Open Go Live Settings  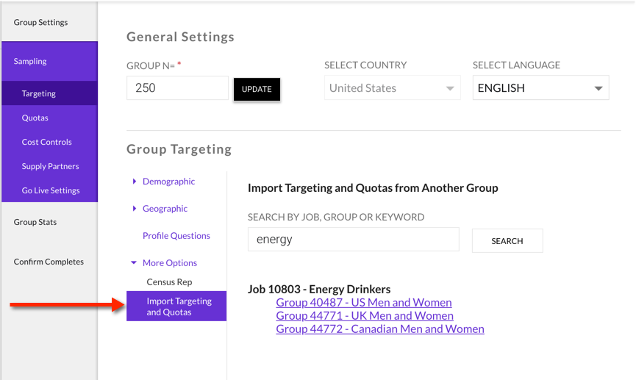coord(51,190)
